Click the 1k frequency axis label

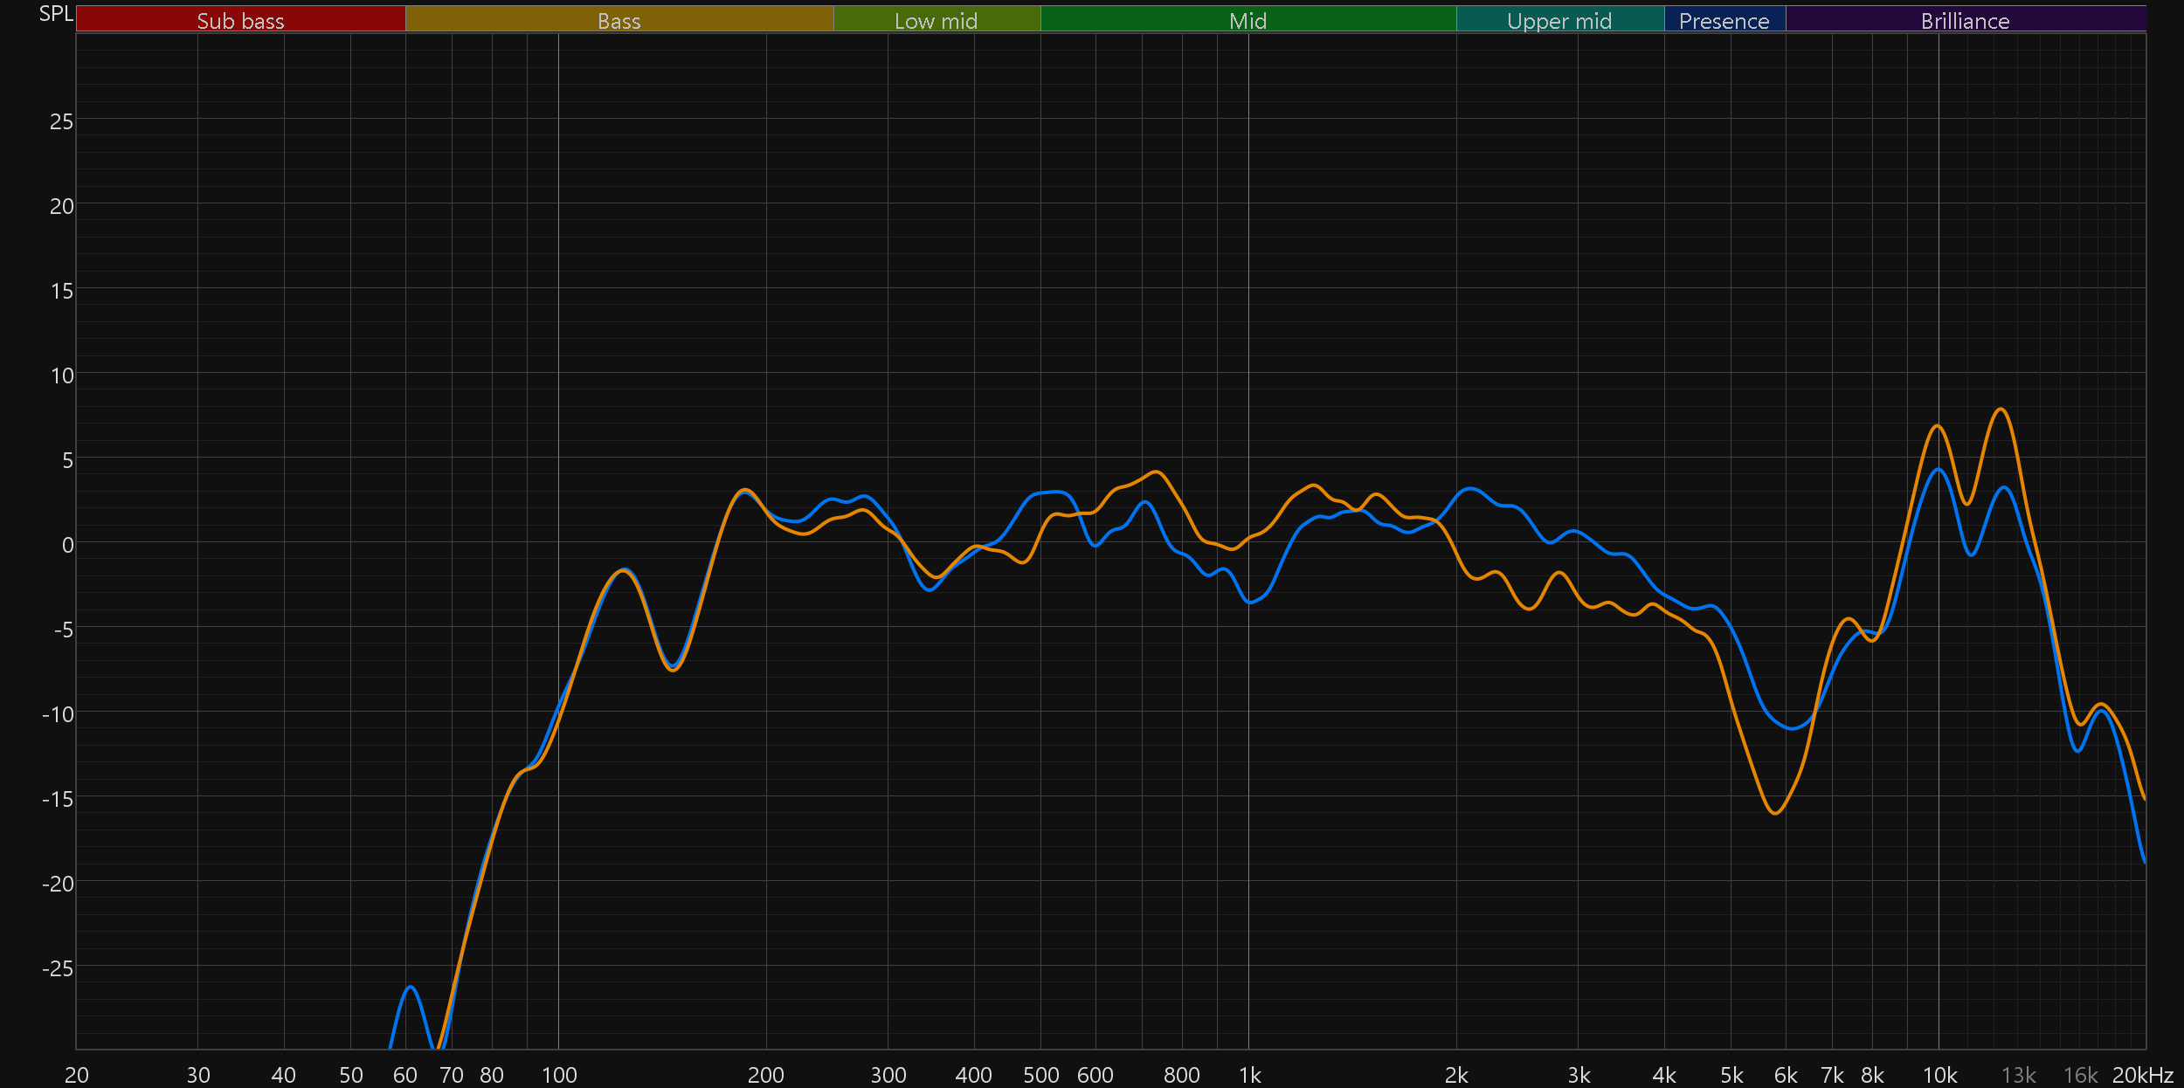click(x=1249, y=1075)
